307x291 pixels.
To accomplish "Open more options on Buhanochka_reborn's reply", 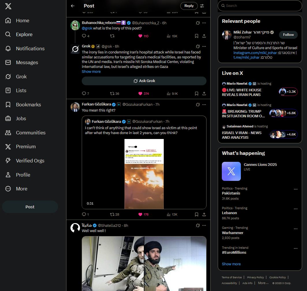I will (204, 23).
